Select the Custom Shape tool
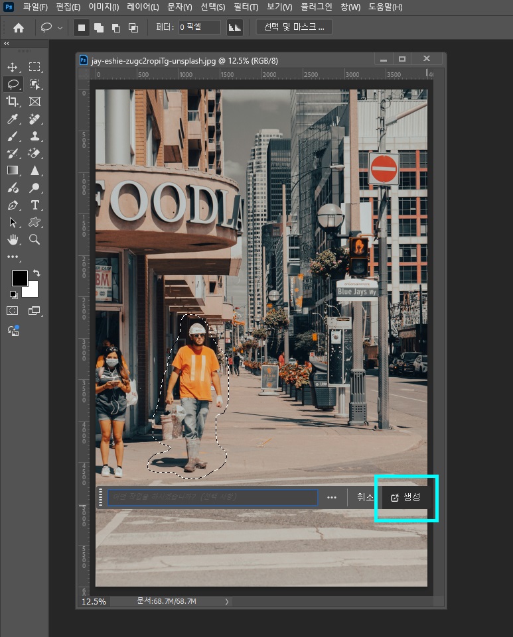This screenshot has height=637, width=513. click(x=35, y=222)
